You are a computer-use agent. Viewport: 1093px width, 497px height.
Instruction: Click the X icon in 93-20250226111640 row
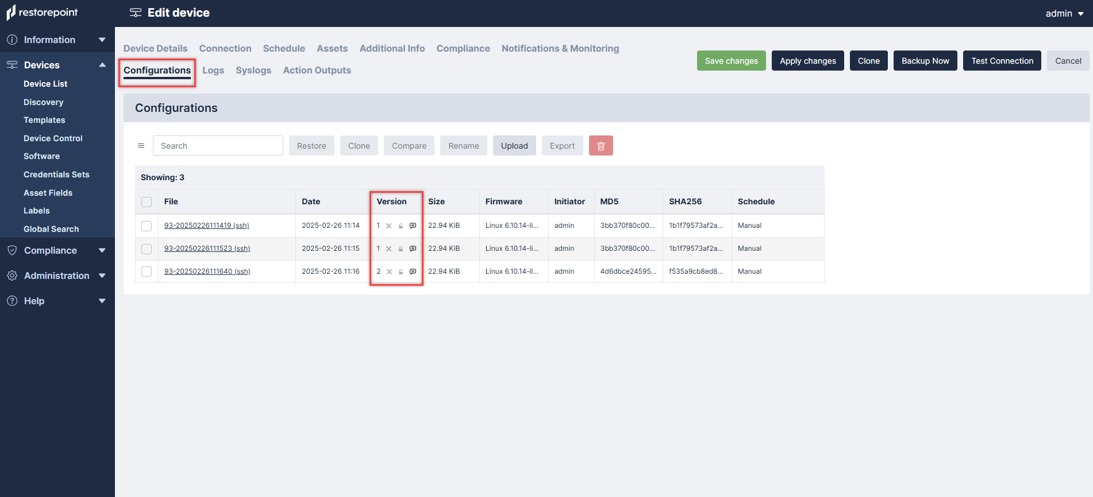[x=389, y=272]
